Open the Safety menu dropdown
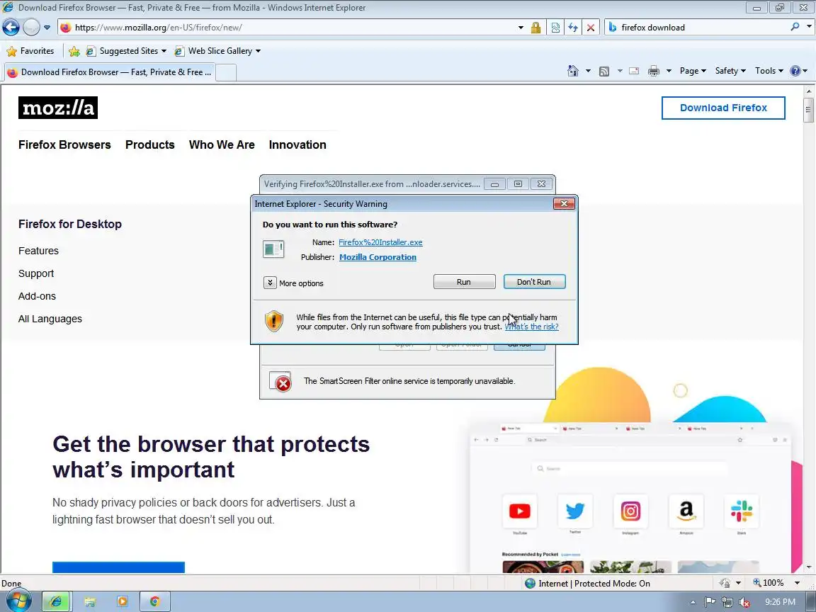Image resolution: width=816 pixels, height=612 pixels. pos(730,71)
